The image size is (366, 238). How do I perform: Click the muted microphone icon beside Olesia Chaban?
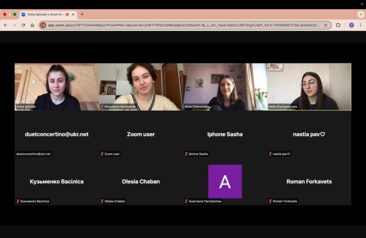(102, 201)
